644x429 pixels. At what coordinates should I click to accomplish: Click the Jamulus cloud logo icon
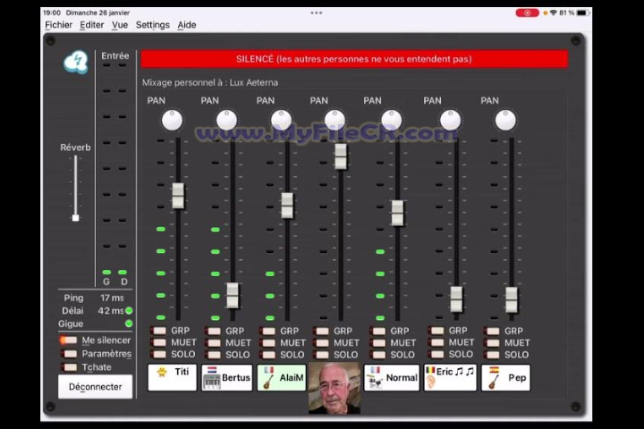[x=76, y=63]
